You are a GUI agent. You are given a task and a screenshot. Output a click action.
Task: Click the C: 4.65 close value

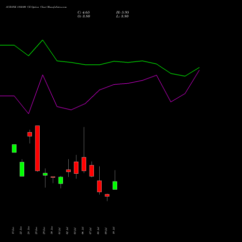tap(84, 13)
